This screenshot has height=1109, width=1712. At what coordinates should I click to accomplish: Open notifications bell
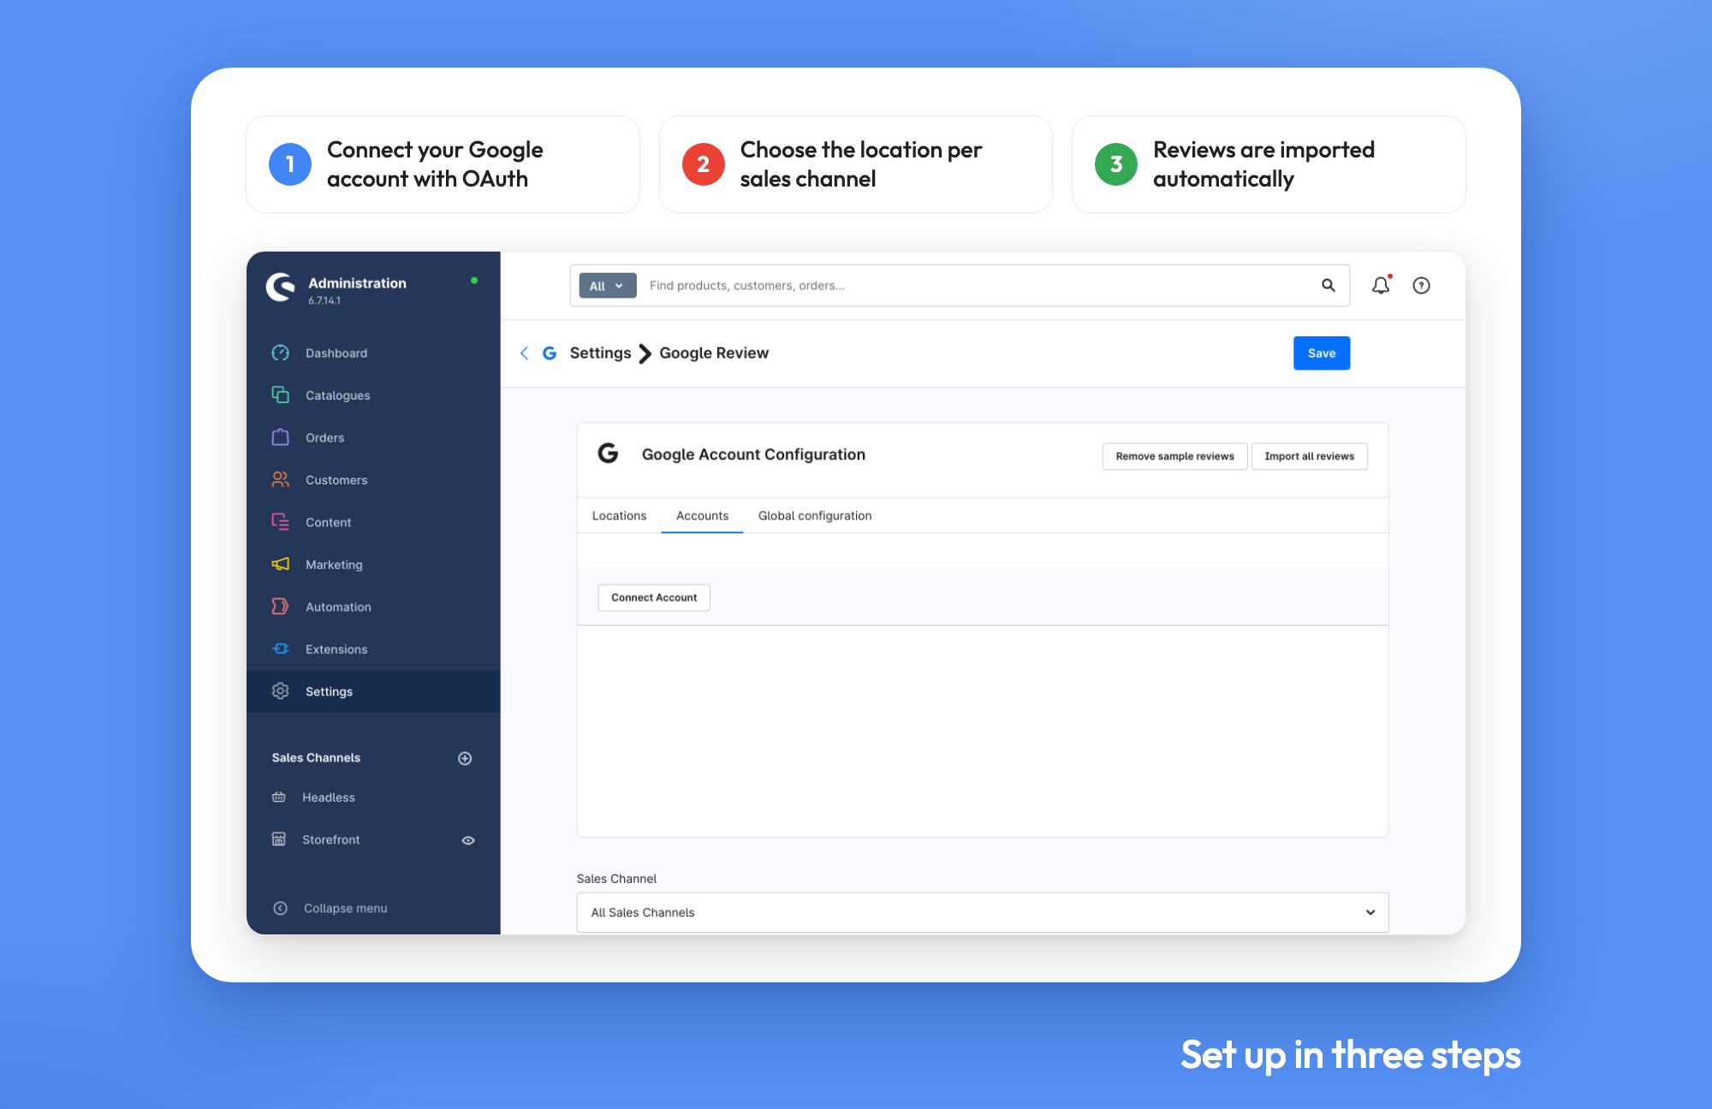tap(1381, 286)
